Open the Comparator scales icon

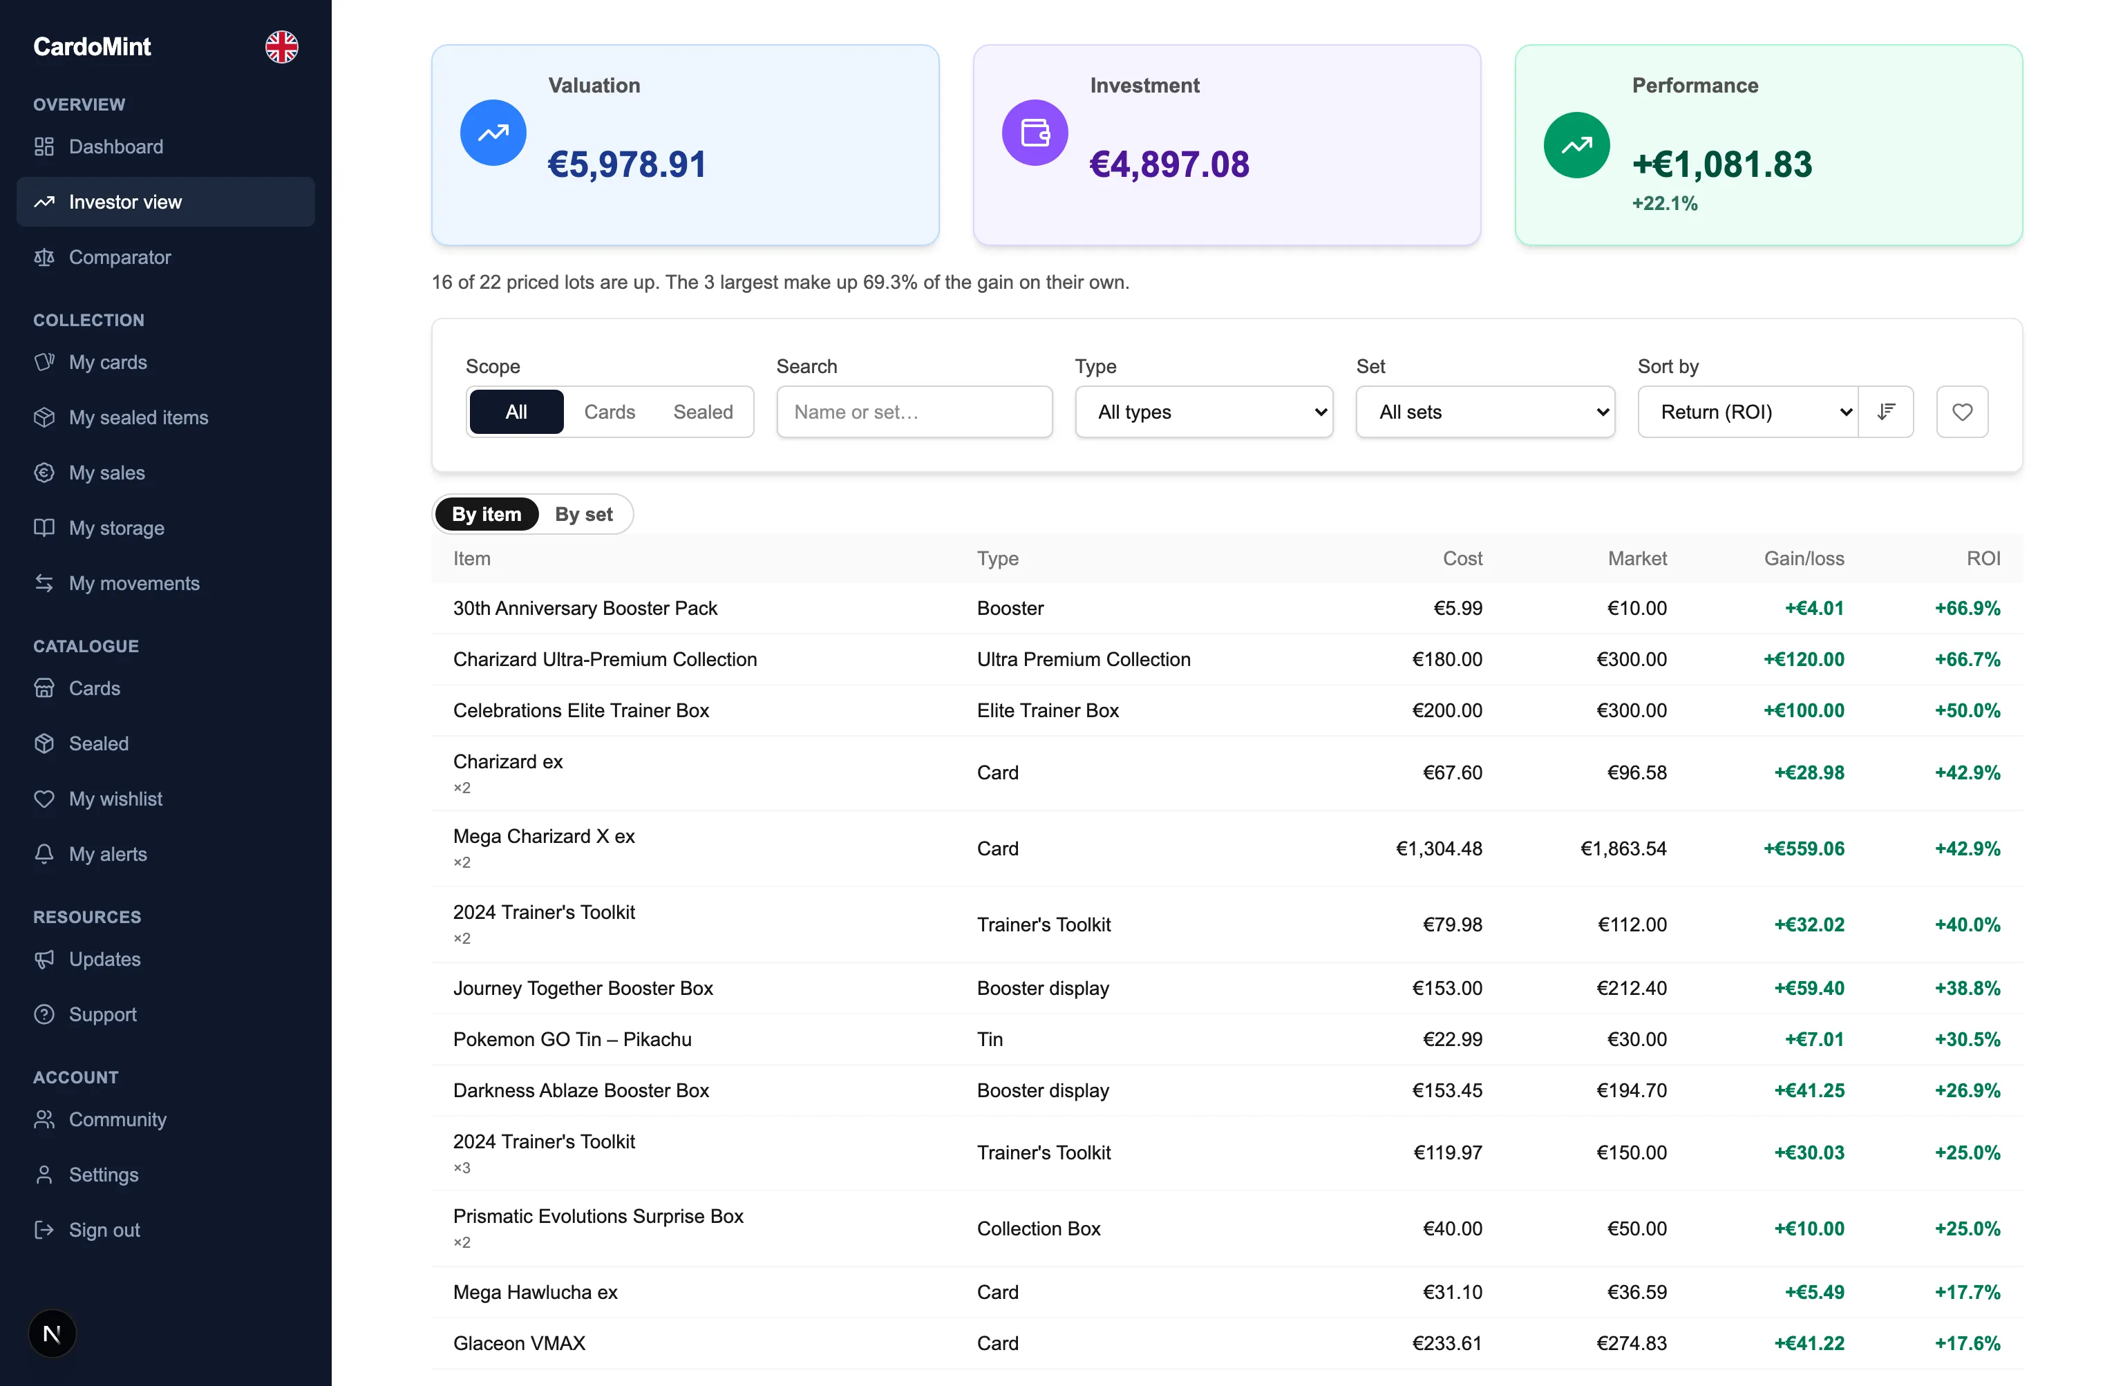click(44, 258)
